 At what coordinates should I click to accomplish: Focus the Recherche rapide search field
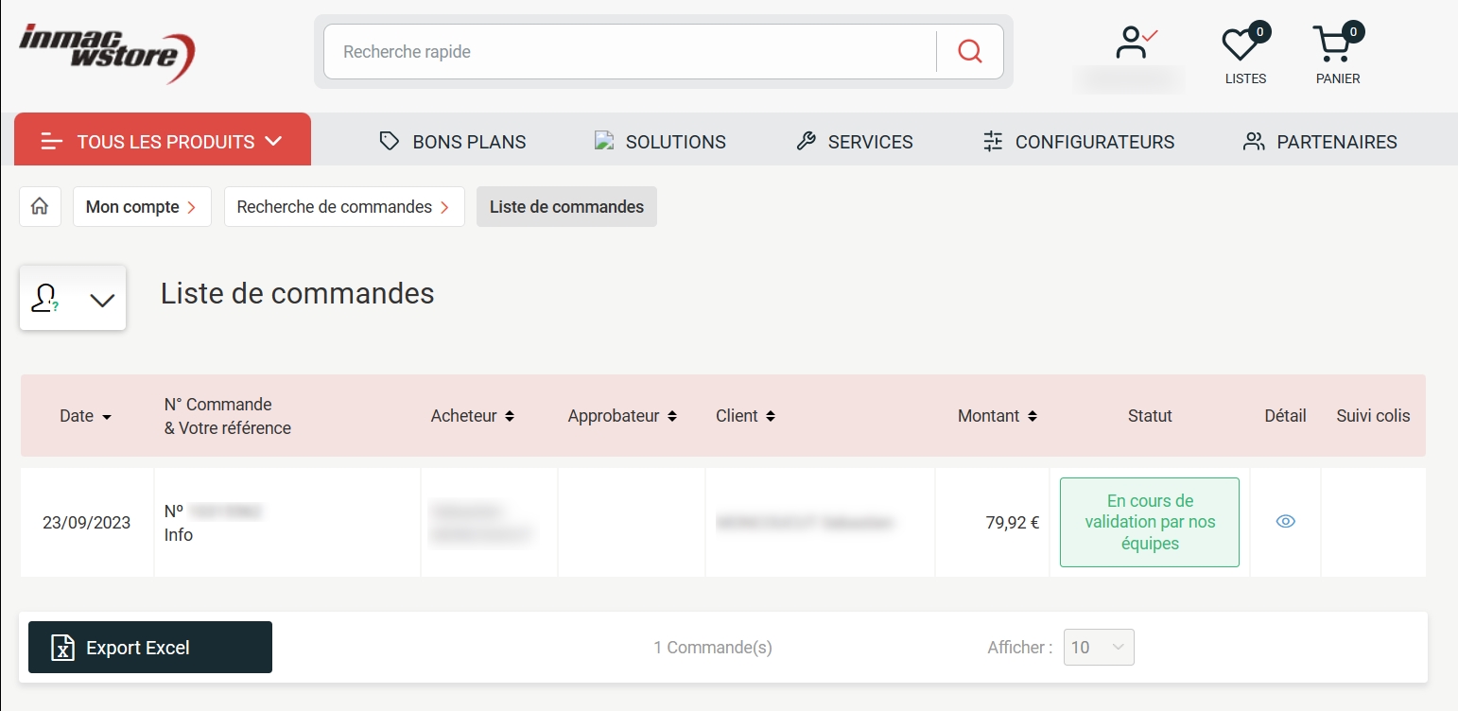[x=629, y=51]
